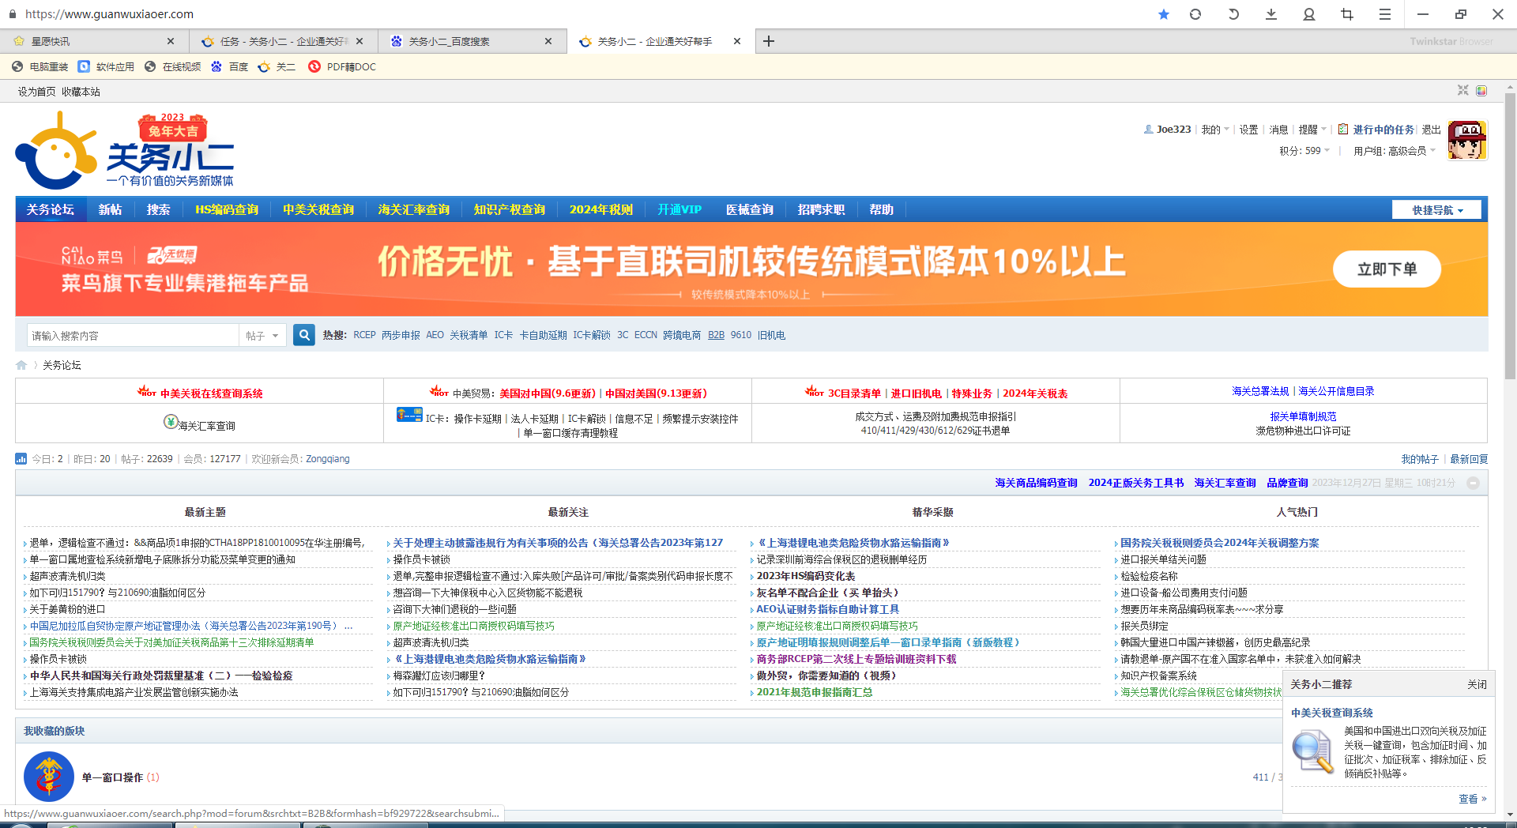Click the blue search magnifier button
Viewport: 1517px width, 828px height.
pyautogui.click(x=304, y=335)
